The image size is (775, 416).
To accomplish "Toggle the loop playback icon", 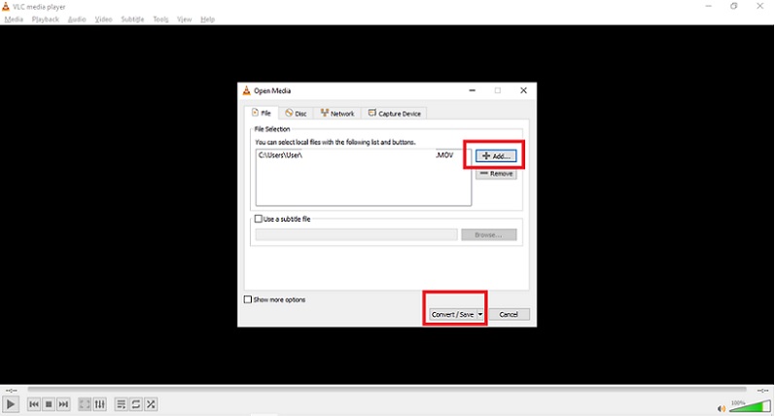I will click(x=136, y=404).
